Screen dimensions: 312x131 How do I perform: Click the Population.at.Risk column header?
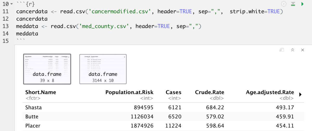coord(129,92)
